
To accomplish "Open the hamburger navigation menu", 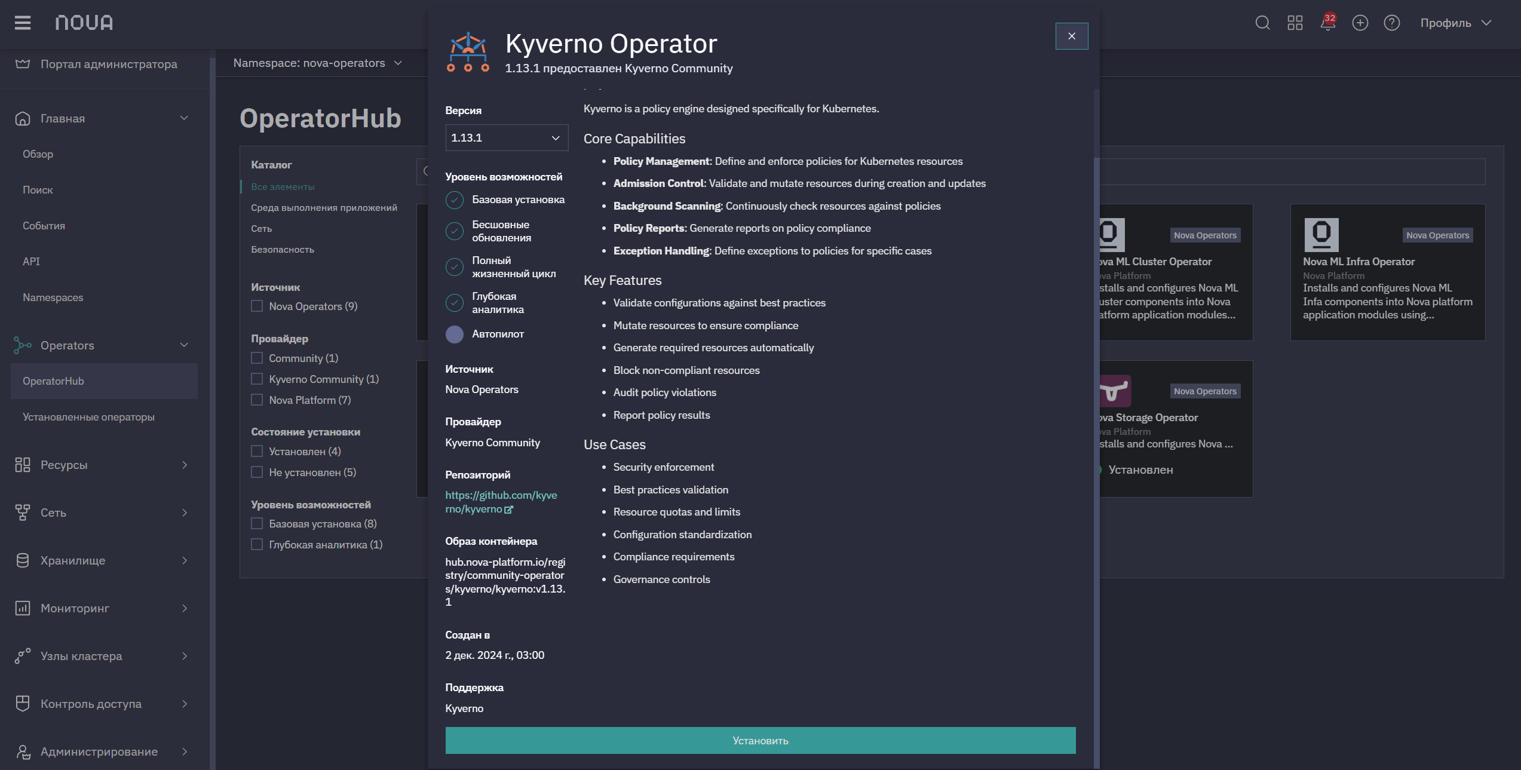I will [x=23, y=23].
